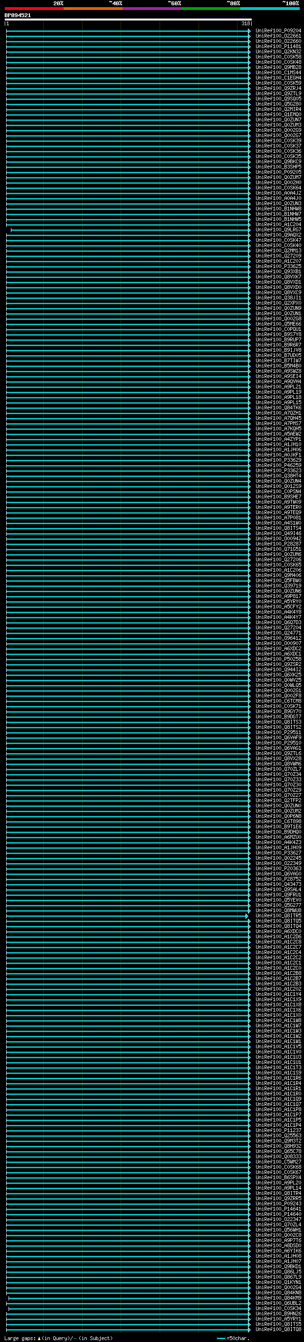Select hit label UniRef100_Q5G280
This screenshot has height=1342, width=304.
(x=278, y=104)
